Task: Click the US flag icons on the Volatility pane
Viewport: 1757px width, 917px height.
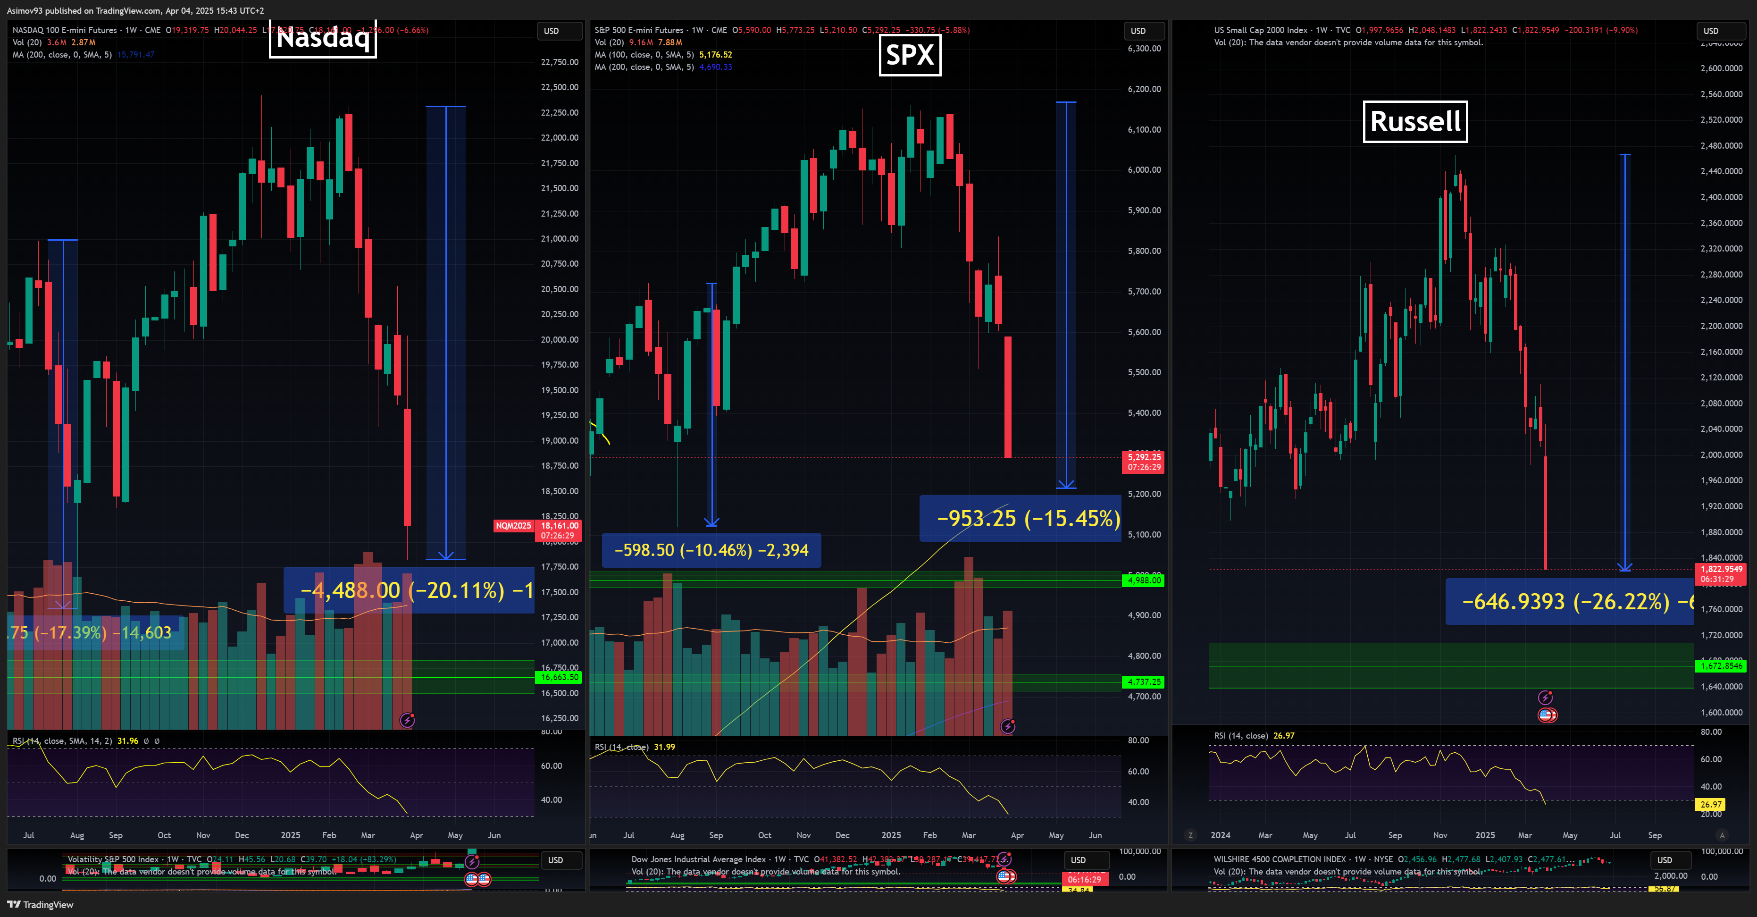Action: (x=477, y=879)
